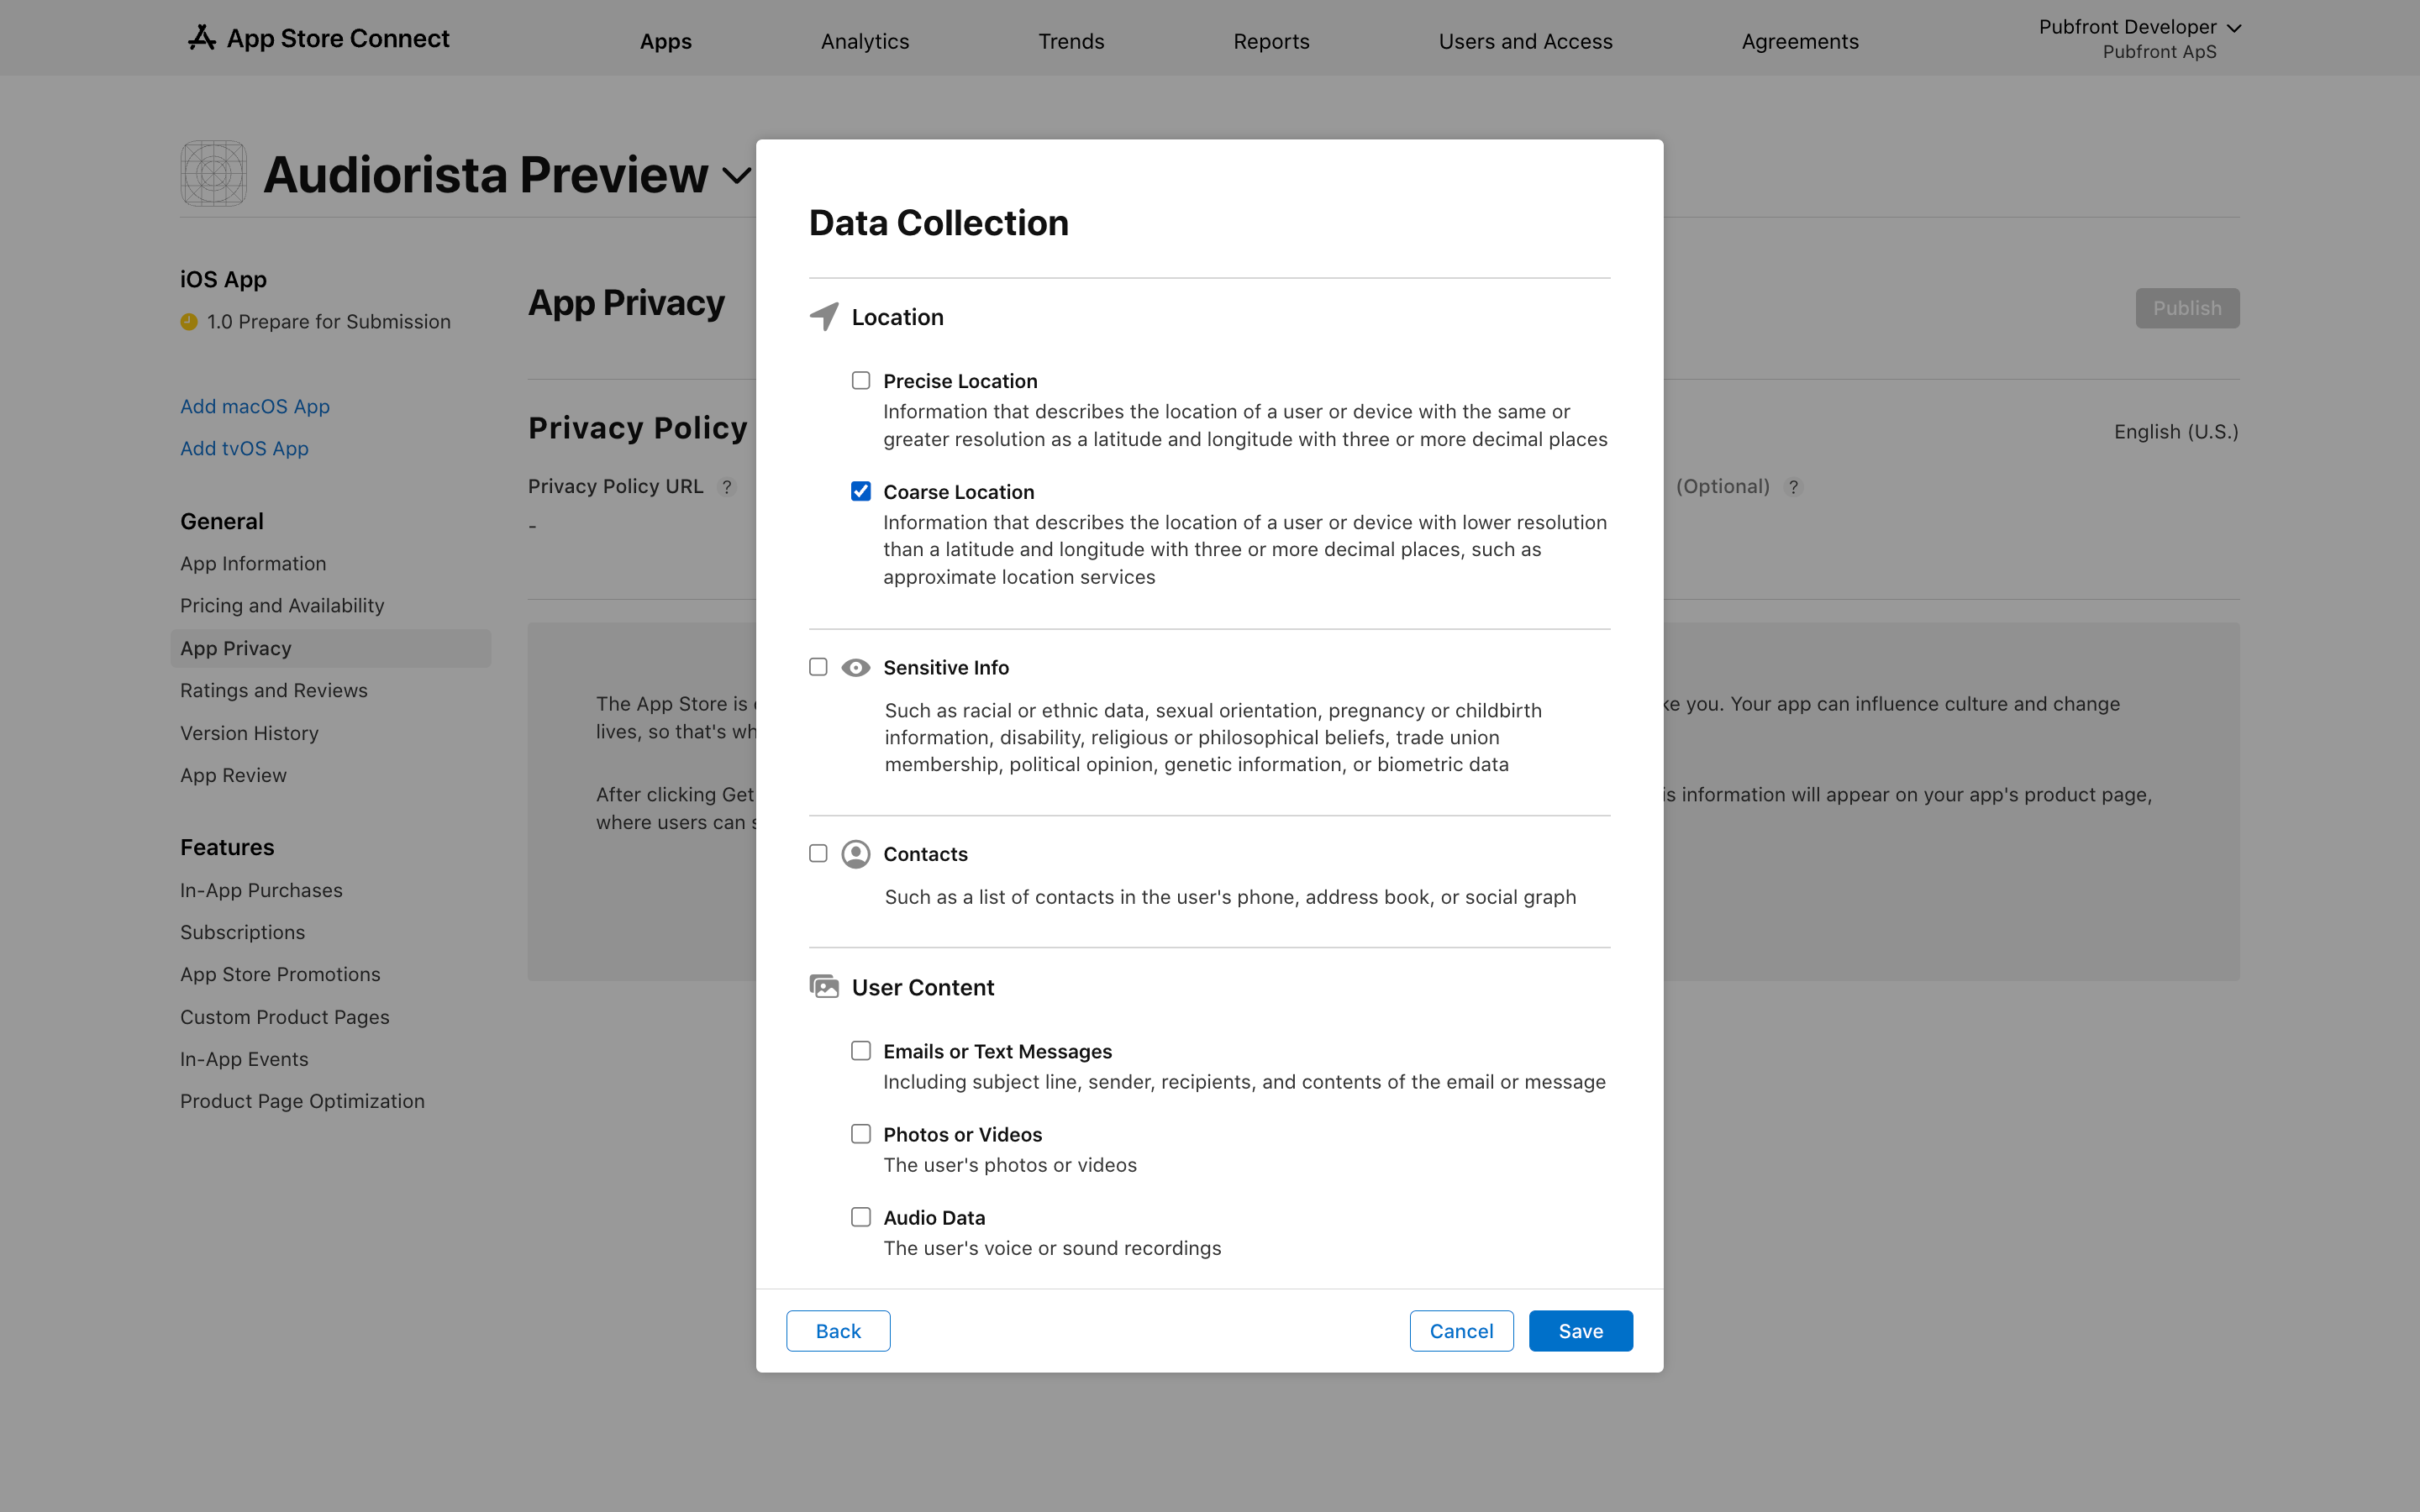The width and height of the screenshot is (2420, 1512).
Task: Select App Information in the sidebar
Action: click(253, 564)
